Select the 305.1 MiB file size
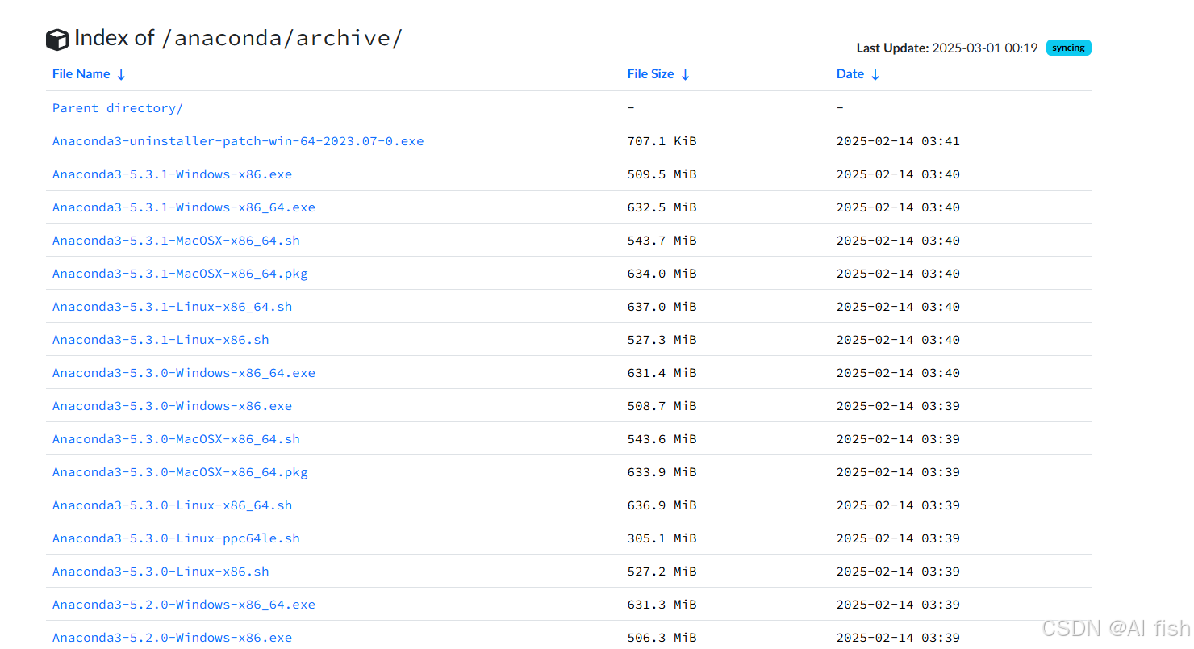 coord(662,538)
